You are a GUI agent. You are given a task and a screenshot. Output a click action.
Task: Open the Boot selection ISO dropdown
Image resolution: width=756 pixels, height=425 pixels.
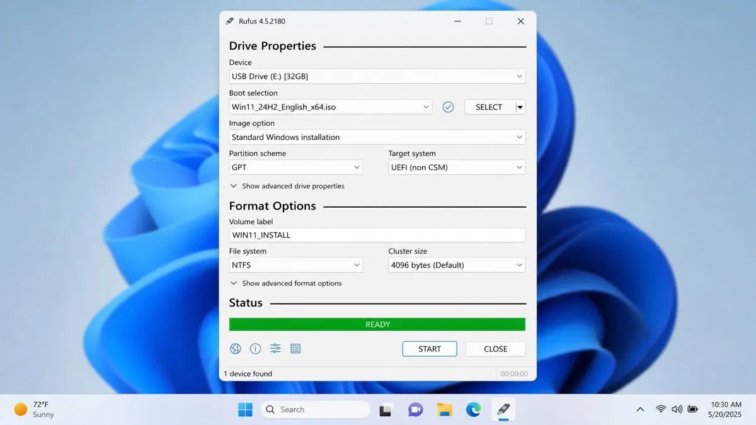click(x=331, y=107)
